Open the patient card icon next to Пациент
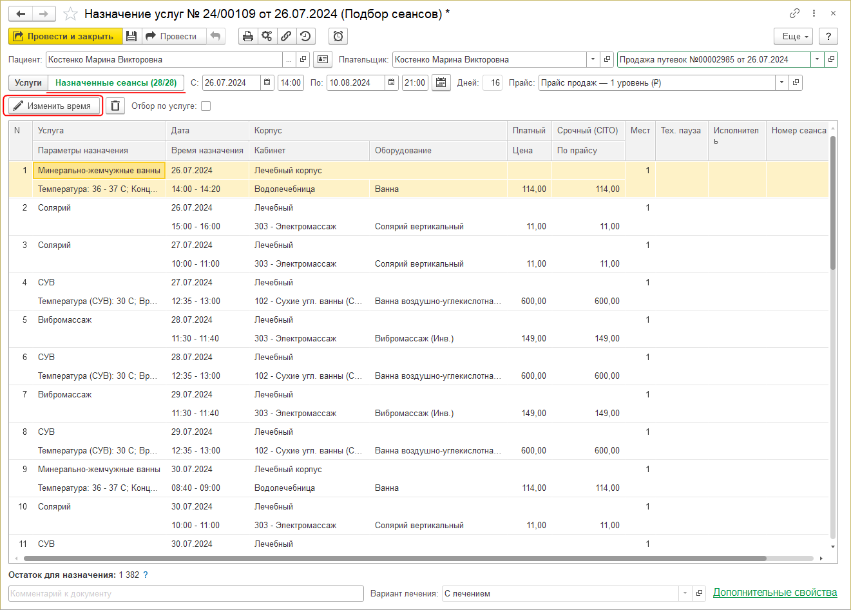The height and width of the screenshot is (610, 851). tap(323, 59)
